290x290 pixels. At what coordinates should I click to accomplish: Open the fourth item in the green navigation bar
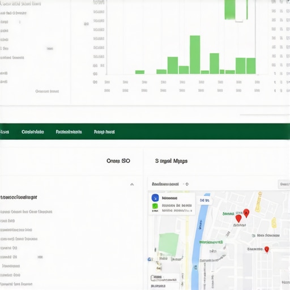pyautogui.click(x=104, y=132)
